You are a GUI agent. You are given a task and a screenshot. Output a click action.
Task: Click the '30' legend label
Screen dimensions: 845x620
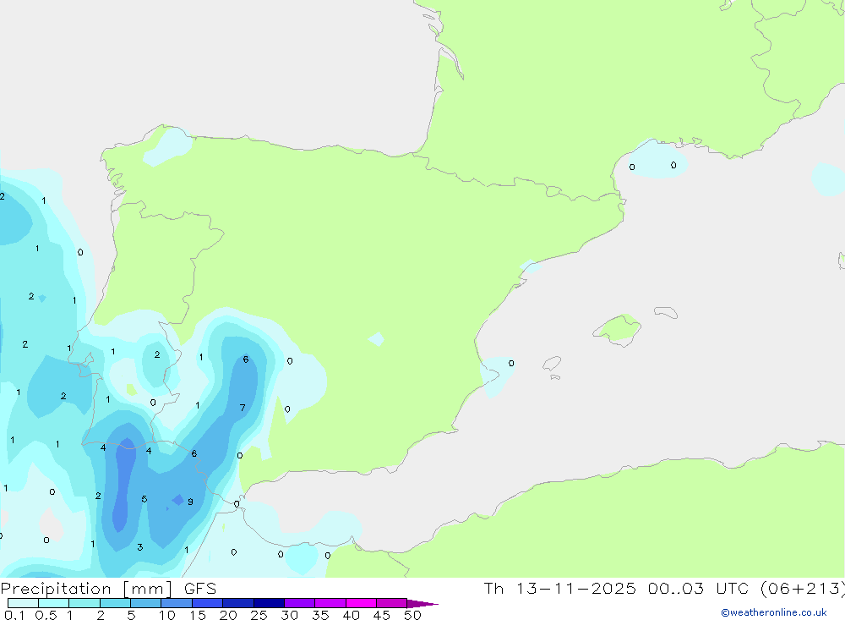[x=289, y=615]
